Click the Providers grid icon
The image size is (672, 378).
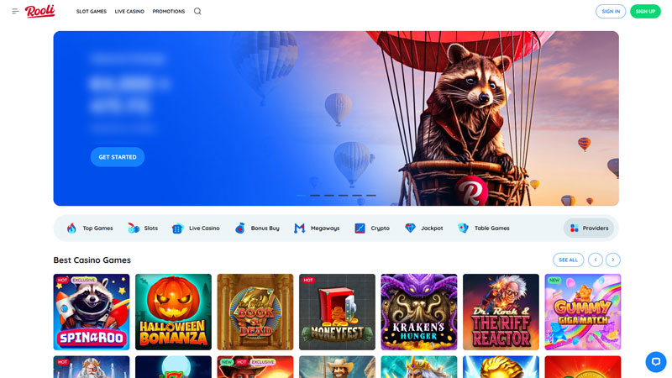click(575, 228)
